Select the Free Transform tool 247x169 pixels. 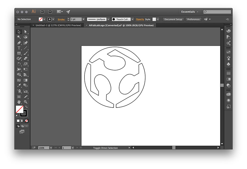tap(26, 69)
